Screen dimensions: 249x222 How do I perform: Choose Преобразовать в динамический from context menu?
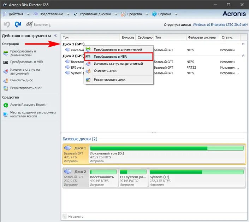coord(119,49)
